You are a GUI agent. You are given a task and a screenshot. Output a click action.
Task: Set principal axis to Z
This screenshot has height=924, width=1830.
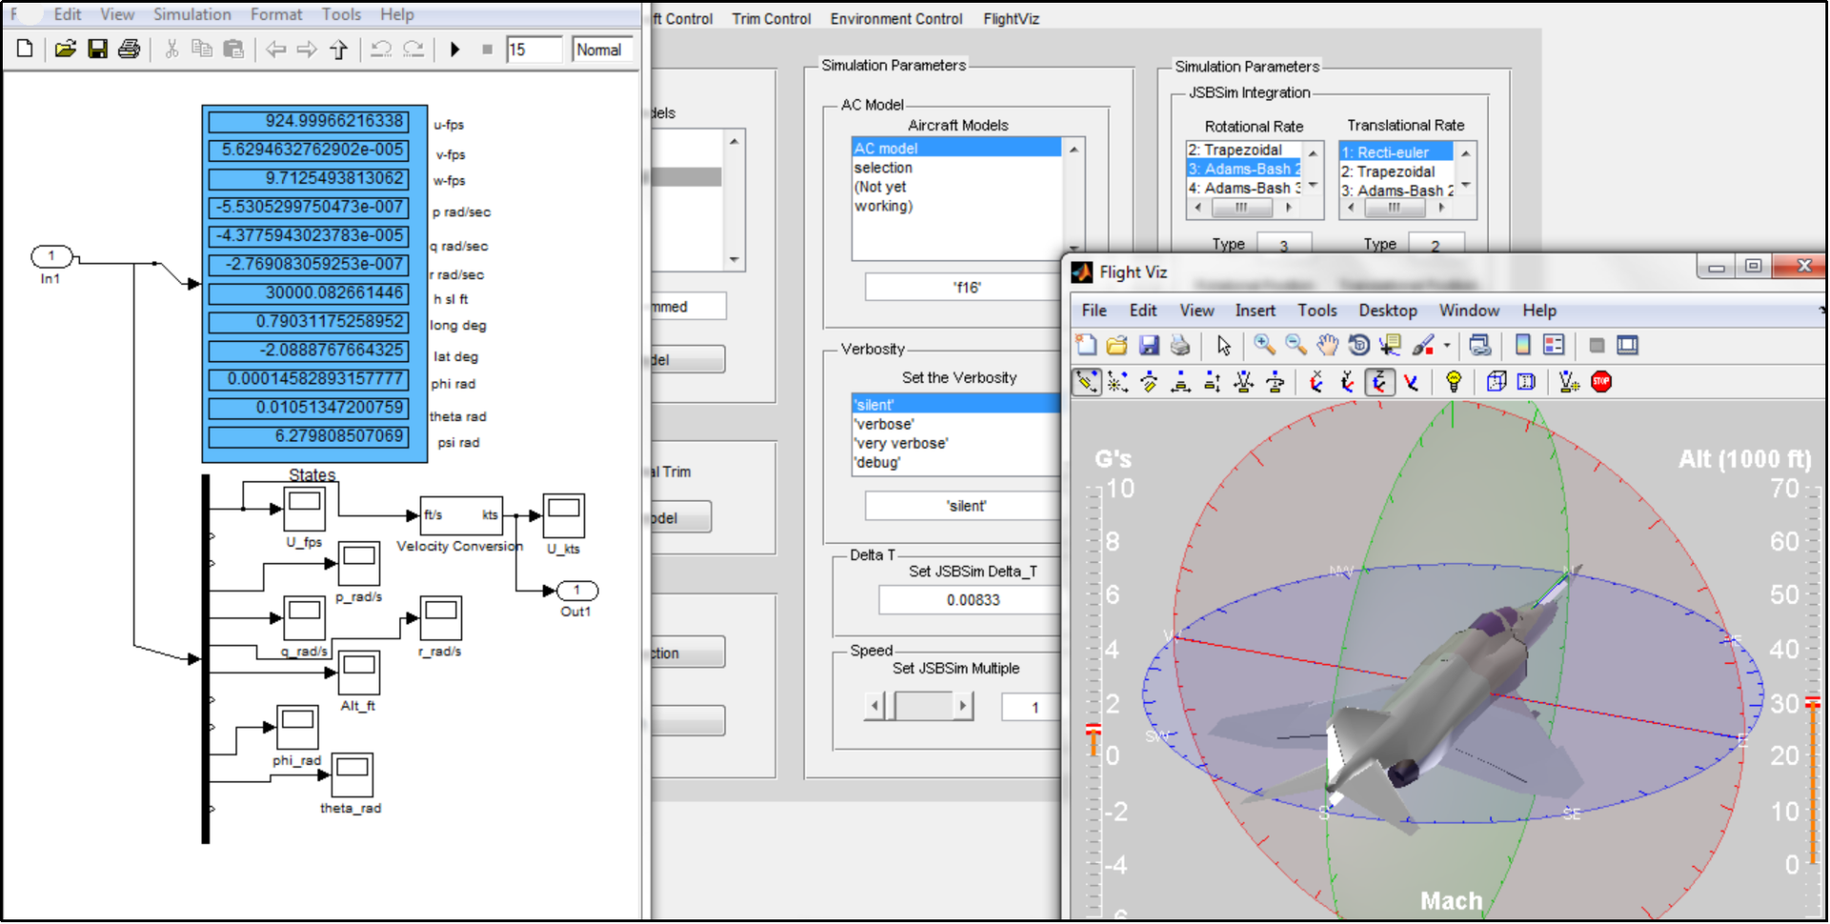click(1379, 382)
